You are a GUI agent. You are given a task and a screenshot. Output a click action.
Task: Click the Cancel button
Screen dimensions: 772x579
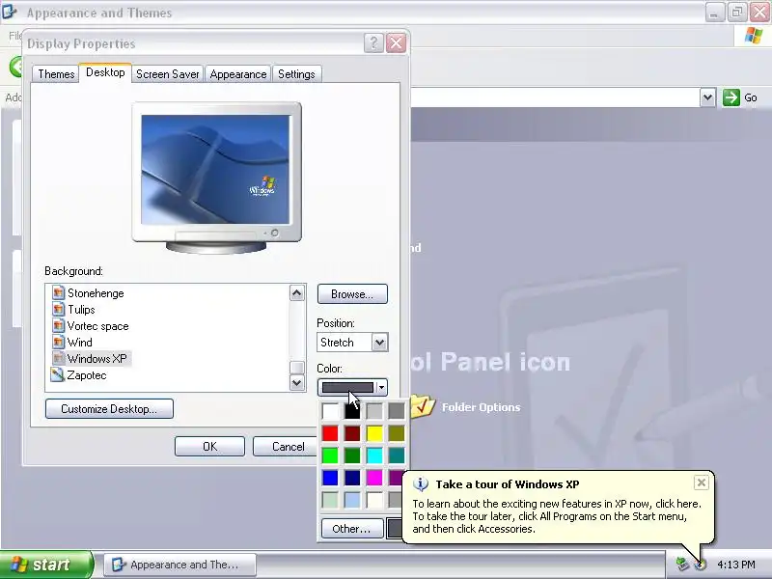pyautogui.click(x=285, y=446)
